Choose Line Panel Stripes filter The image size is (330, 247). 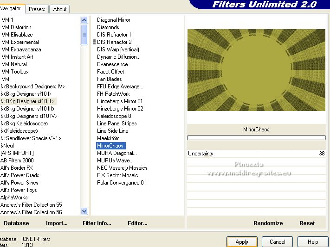coord(117,123)
